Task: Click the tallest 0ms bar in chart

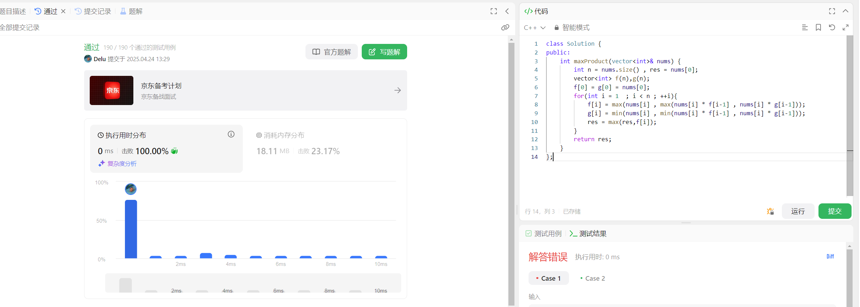Action: click(x=131, y=229)
